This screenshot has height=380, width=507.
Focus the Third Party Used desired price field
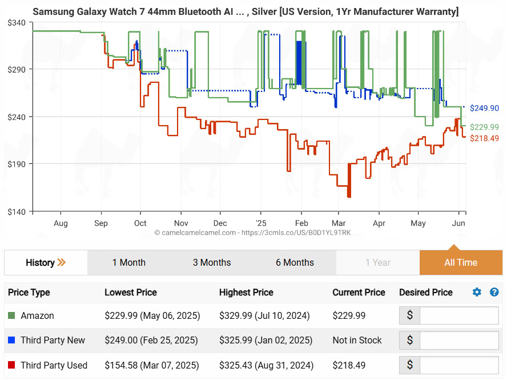(459, 366)
